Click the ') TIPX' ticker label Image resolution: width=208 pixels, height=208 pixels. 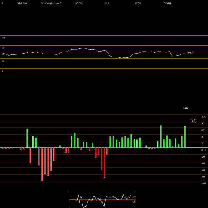(x=137, y=3)
